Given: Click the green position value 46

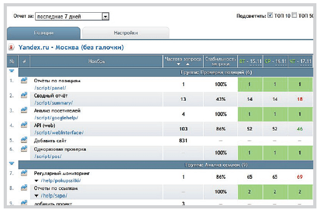Looking at the screenshot, I should pos(300,129).
